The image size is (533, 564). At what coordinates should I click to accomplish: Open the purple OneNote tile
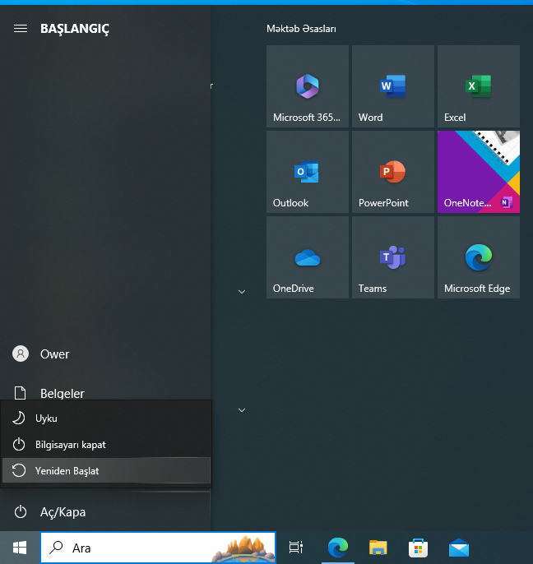click(x=478, y=172)
